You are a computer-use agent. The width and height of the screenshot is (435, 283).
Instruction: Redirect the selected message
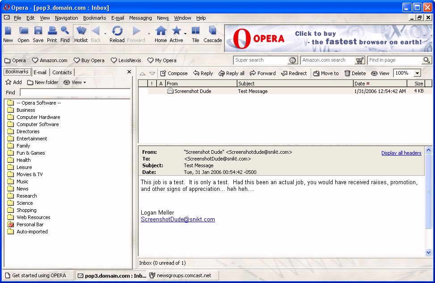(x=294, y=73)
